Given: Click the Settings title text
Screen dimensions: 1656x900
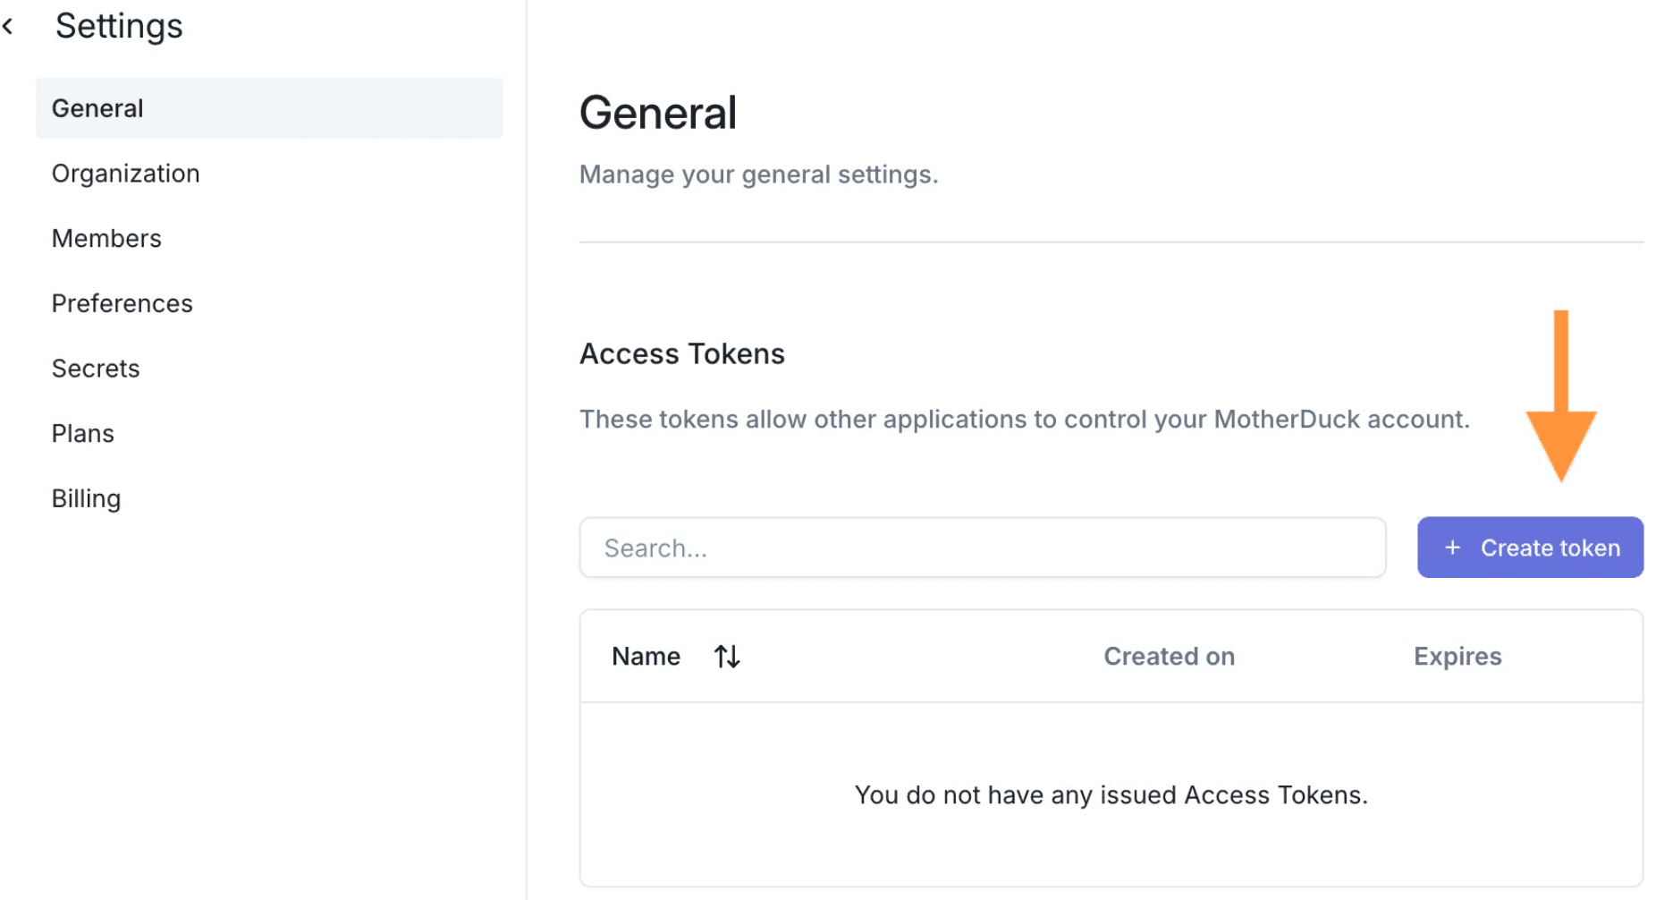Looking at the screenshot, I should point(119,27).
